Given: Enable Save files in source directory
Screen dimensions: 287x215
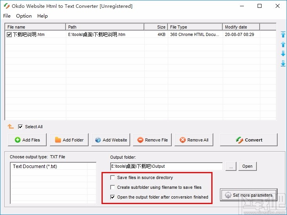Looking at the screenshot, I should [113, 177].
